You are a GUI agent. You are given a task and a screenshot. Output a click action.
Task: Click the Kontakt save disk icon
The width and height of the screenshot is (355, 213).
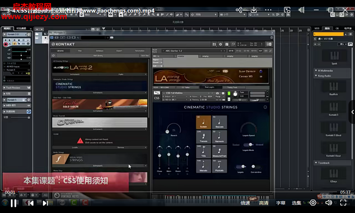(214, 44)
